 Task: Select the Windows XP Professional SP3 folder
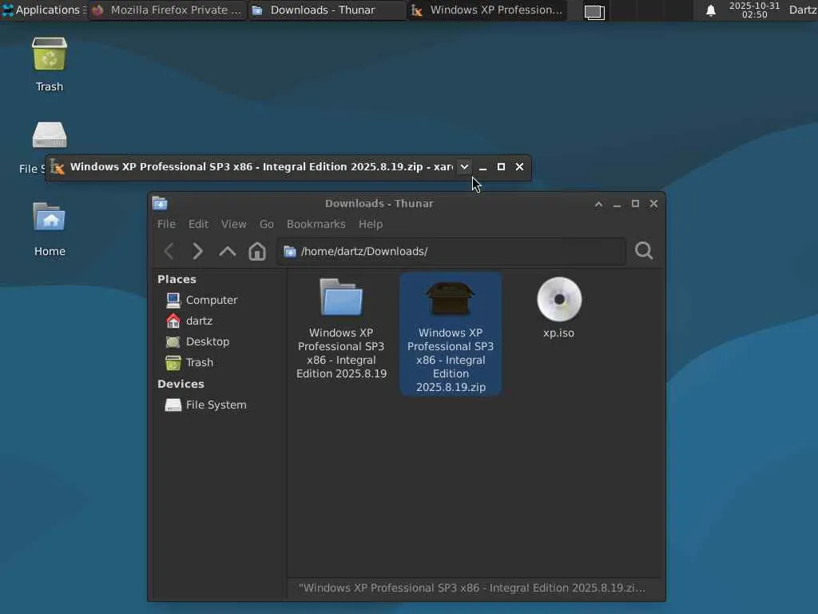[341, 329]
